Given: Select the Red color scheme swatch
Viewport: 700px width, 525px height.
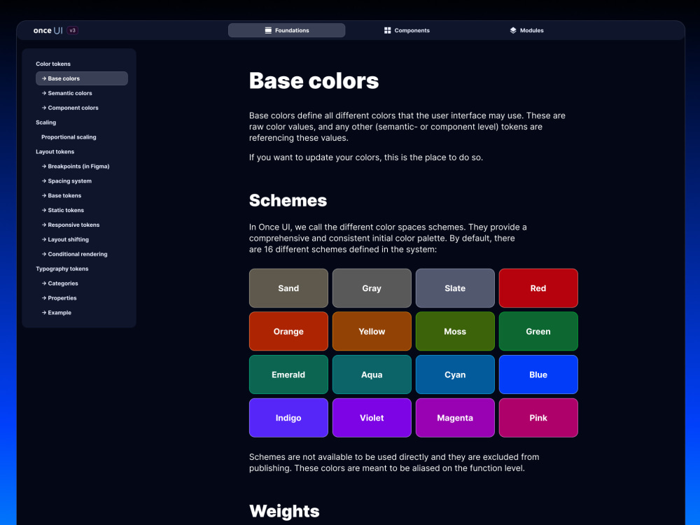Looking at the screenshot, I should click(x=538, y=288).
